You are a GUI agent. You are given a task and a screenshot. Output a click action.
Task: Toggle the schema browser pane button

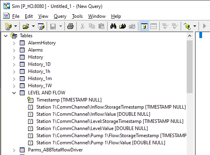click(x=144, y=26)
